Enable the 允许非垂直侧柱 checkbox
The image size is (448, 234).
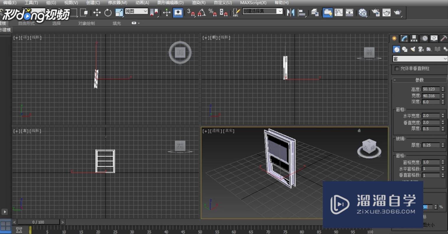tap(397, 69)
